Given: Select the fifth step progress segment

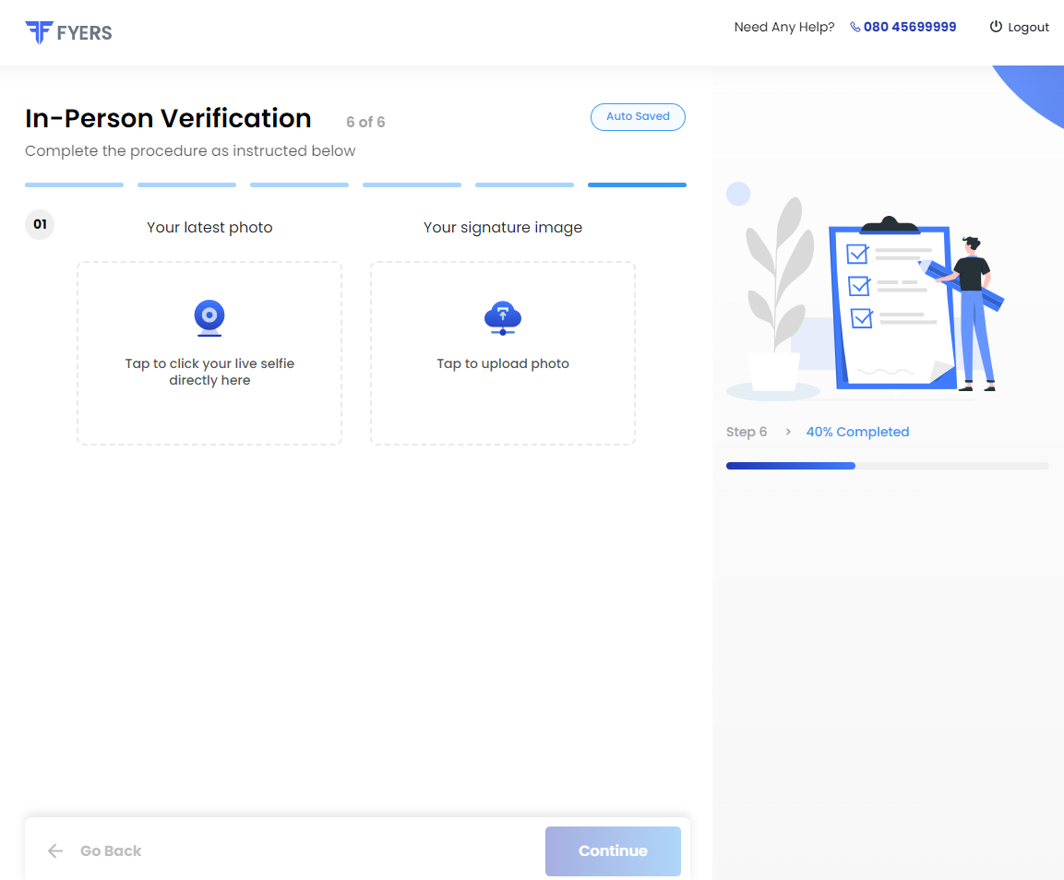Looking at the screenshot, I should [524, 184].
